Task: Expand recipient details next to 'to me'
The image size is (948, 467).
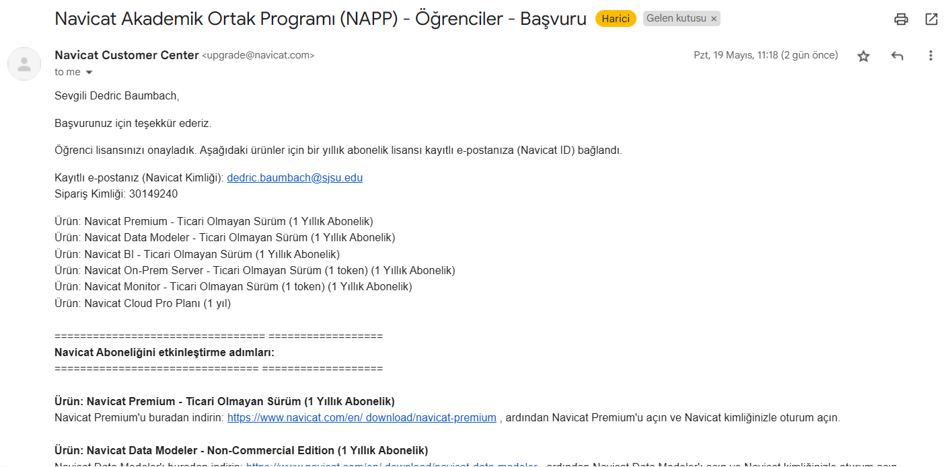Action: (89, 73)
